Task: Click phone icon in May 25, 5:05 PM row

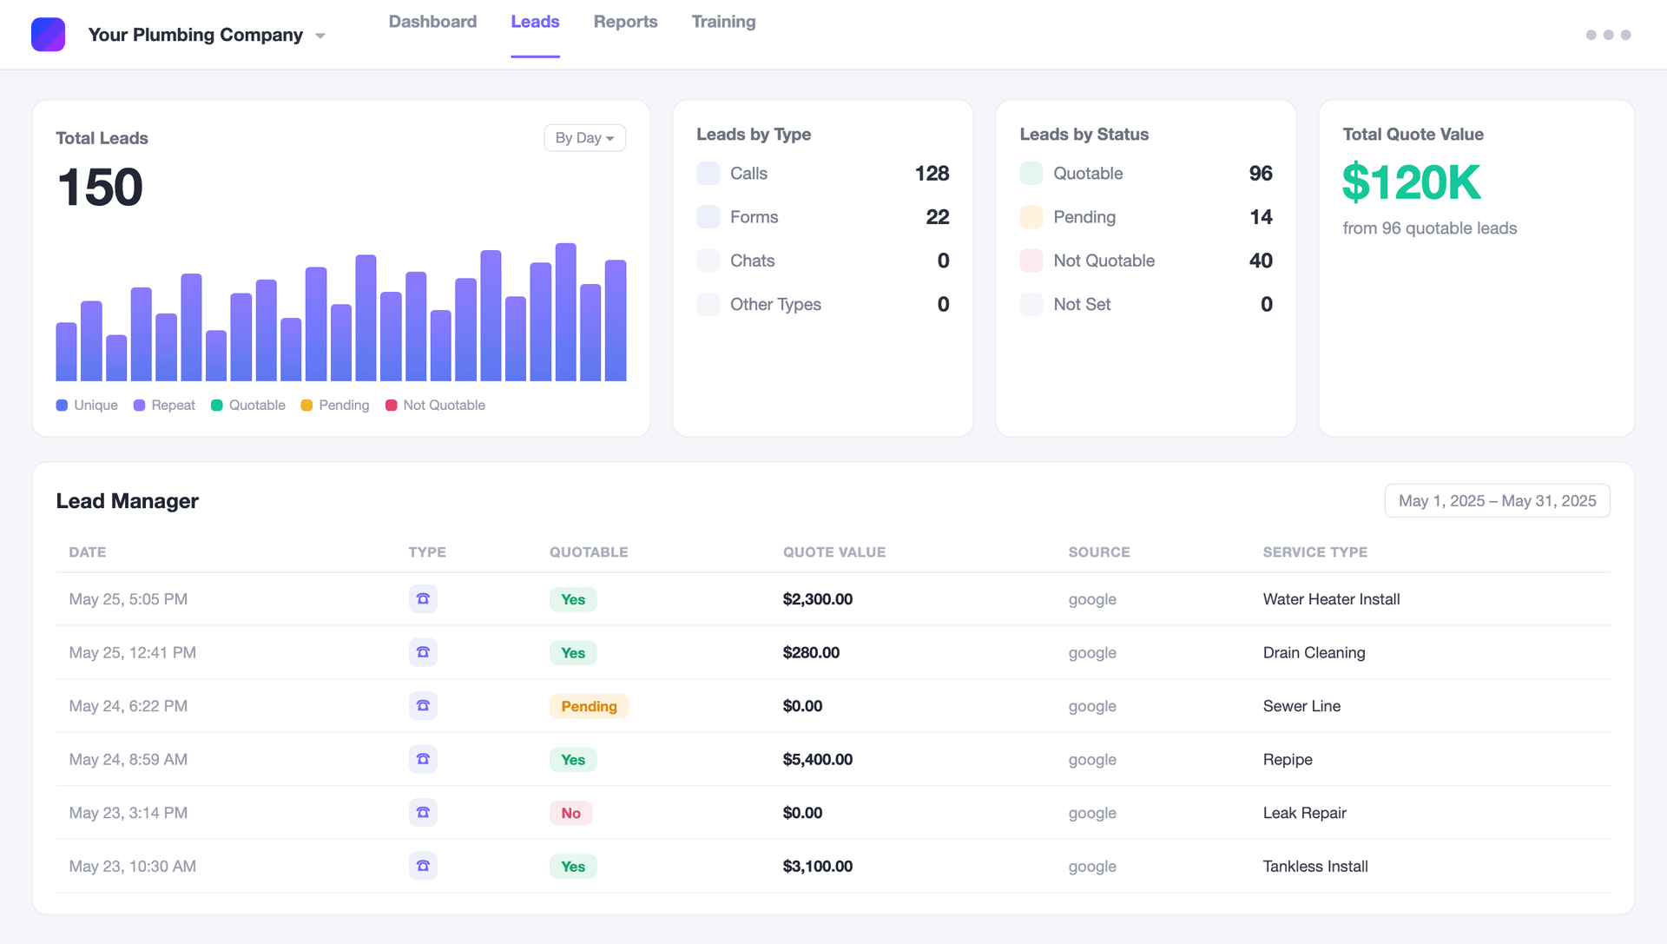Action: (x=423, y=598)
